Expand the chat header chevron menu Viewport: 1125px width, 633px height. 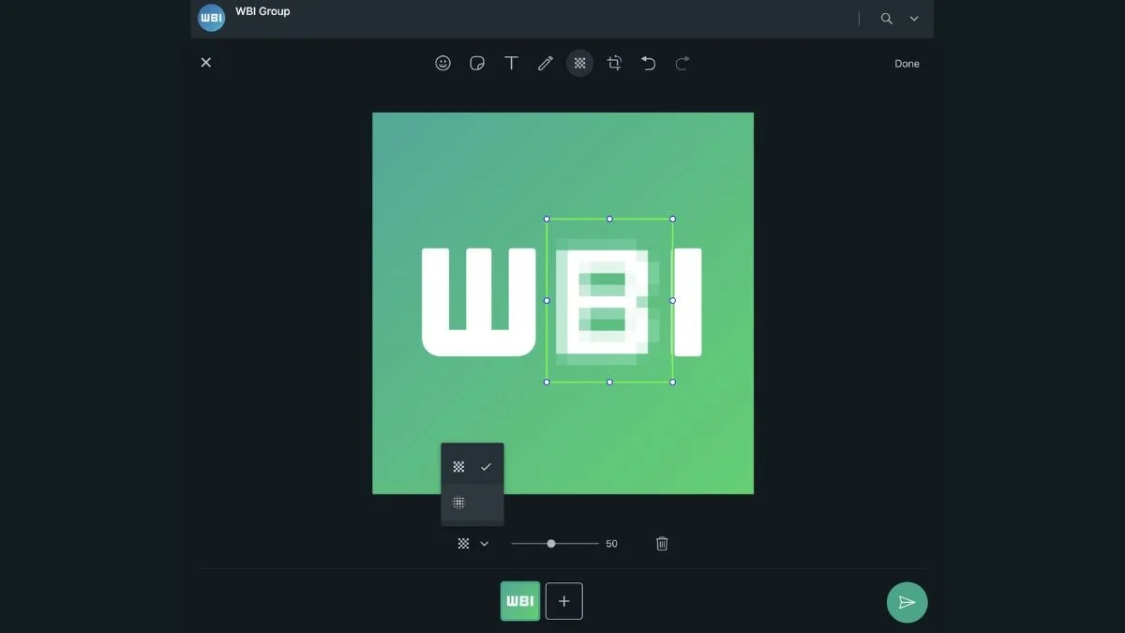click(914, 19)
